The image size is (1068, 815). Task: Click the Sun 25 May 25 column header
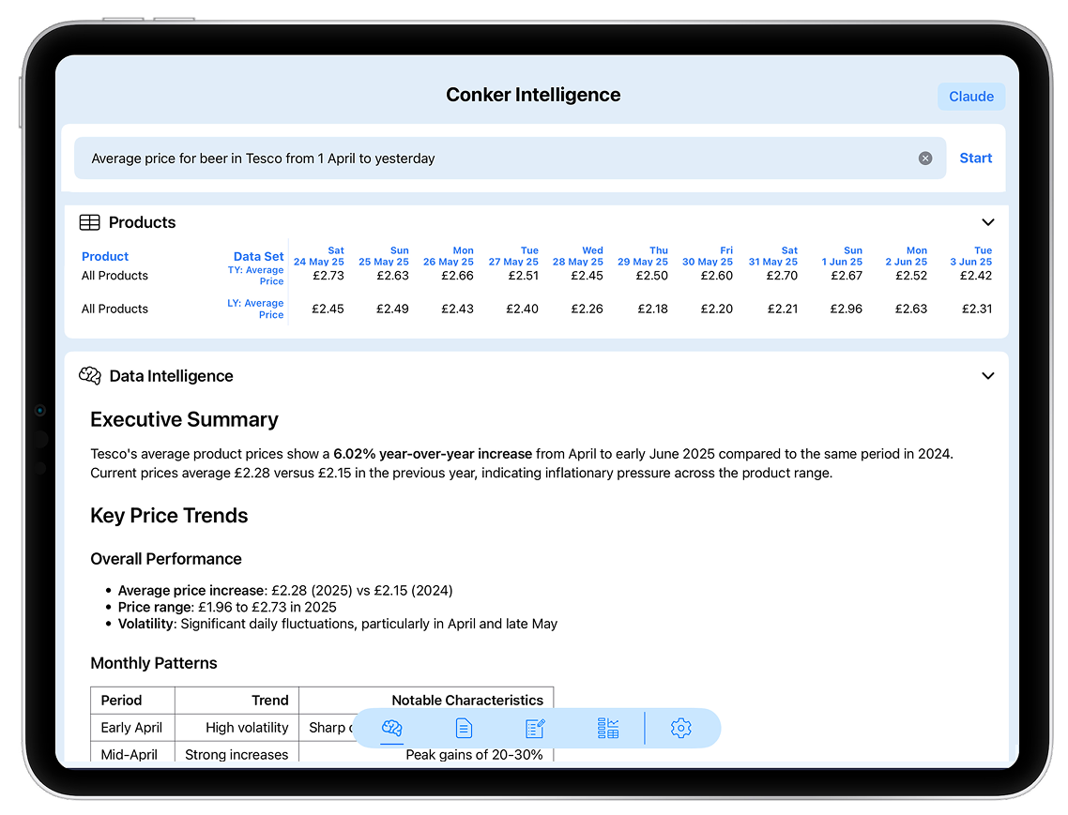point(384,256)
